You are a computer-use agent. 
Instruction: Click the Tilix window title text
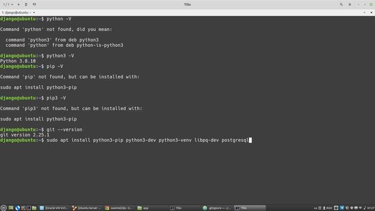pyautogui.click(x=187, y=5)
